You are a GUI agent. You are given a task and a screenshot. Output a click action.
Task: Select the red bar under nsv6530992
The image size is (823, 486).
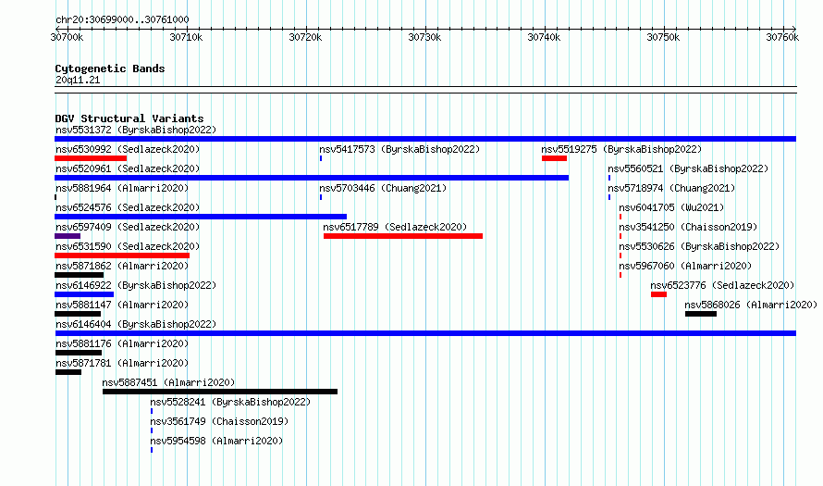(x=91, y=158)
